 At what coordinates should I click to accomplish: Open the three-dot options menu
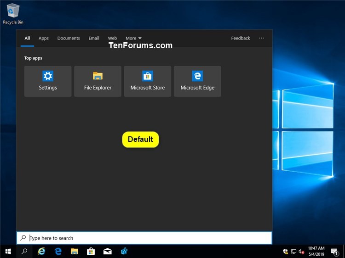[261, 38]
